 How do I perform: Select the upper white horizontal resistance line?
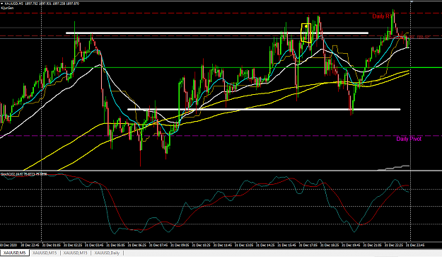point(217,33)
